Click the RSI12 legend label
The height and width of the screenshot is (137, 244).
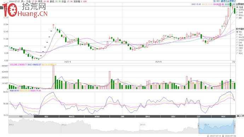click(25, 91)
